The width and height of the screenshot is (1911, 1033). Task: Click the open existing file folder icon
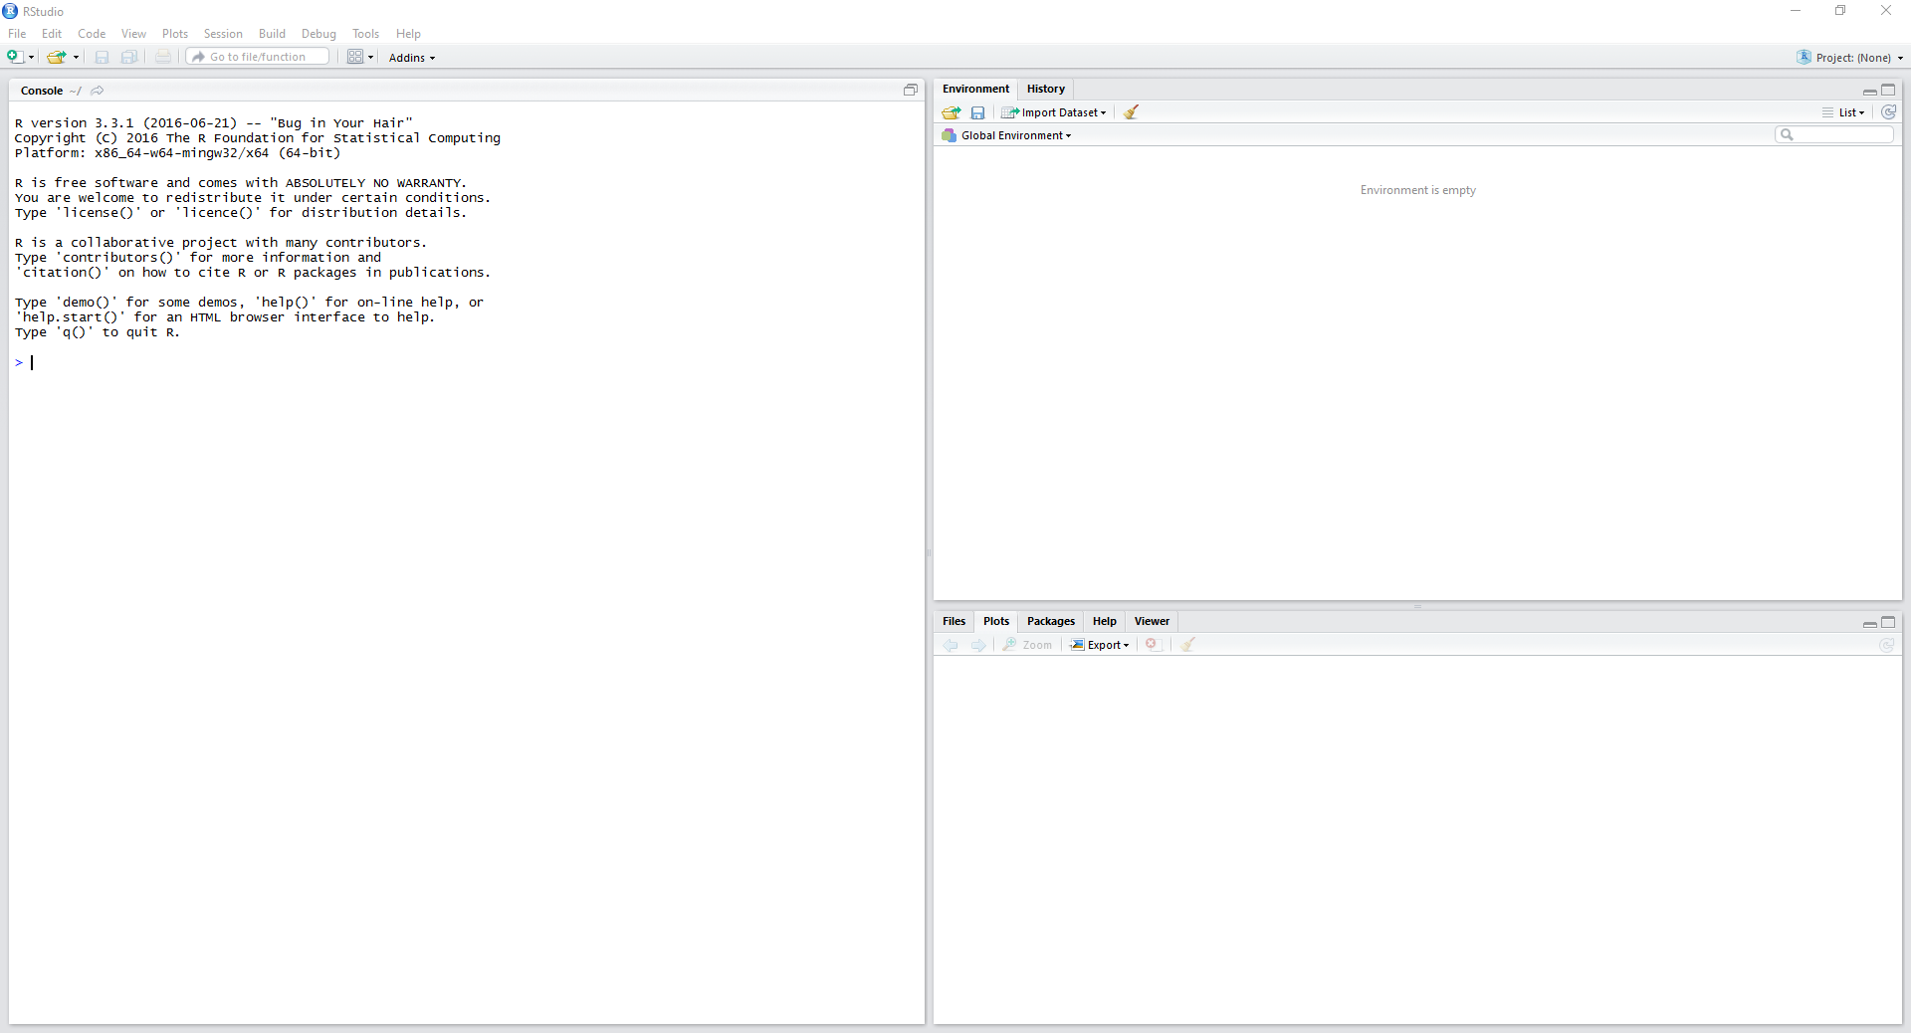[57, 57]
